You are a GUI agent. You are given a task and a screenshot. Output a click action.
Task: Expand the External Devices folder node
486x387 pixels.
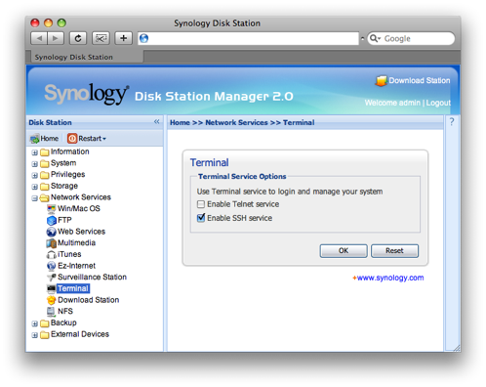pos(35,335)
